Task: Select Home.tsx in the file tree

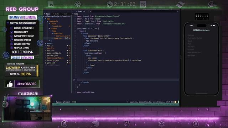Action: [x=58, y=38]
